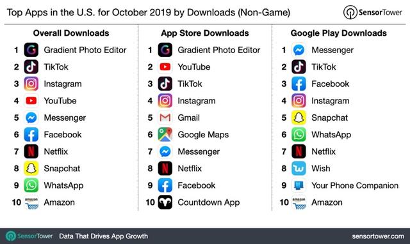Select the YouTube icon in App Store Downloads
Viewport: 410px width, 244px height.
165,66
